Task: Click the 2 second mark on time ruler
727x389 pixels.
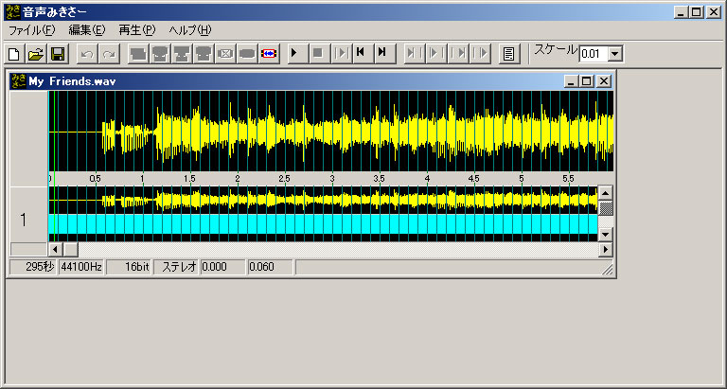Action: coord(238,179)
